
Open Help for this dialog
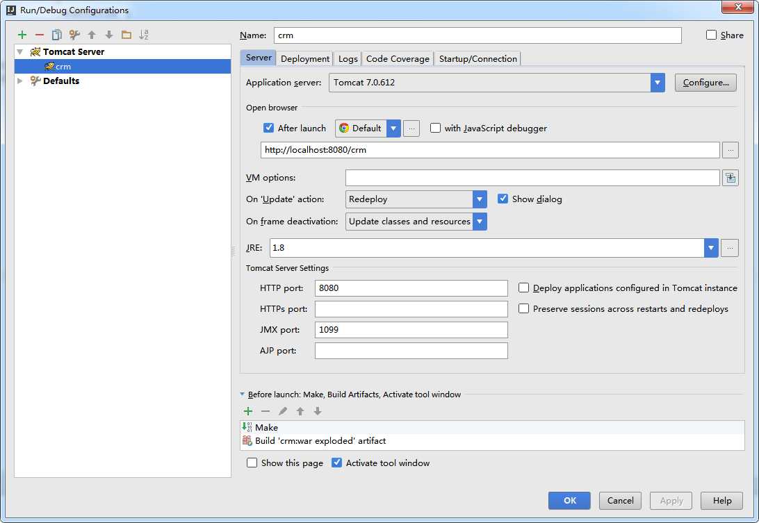coord(721,501)
